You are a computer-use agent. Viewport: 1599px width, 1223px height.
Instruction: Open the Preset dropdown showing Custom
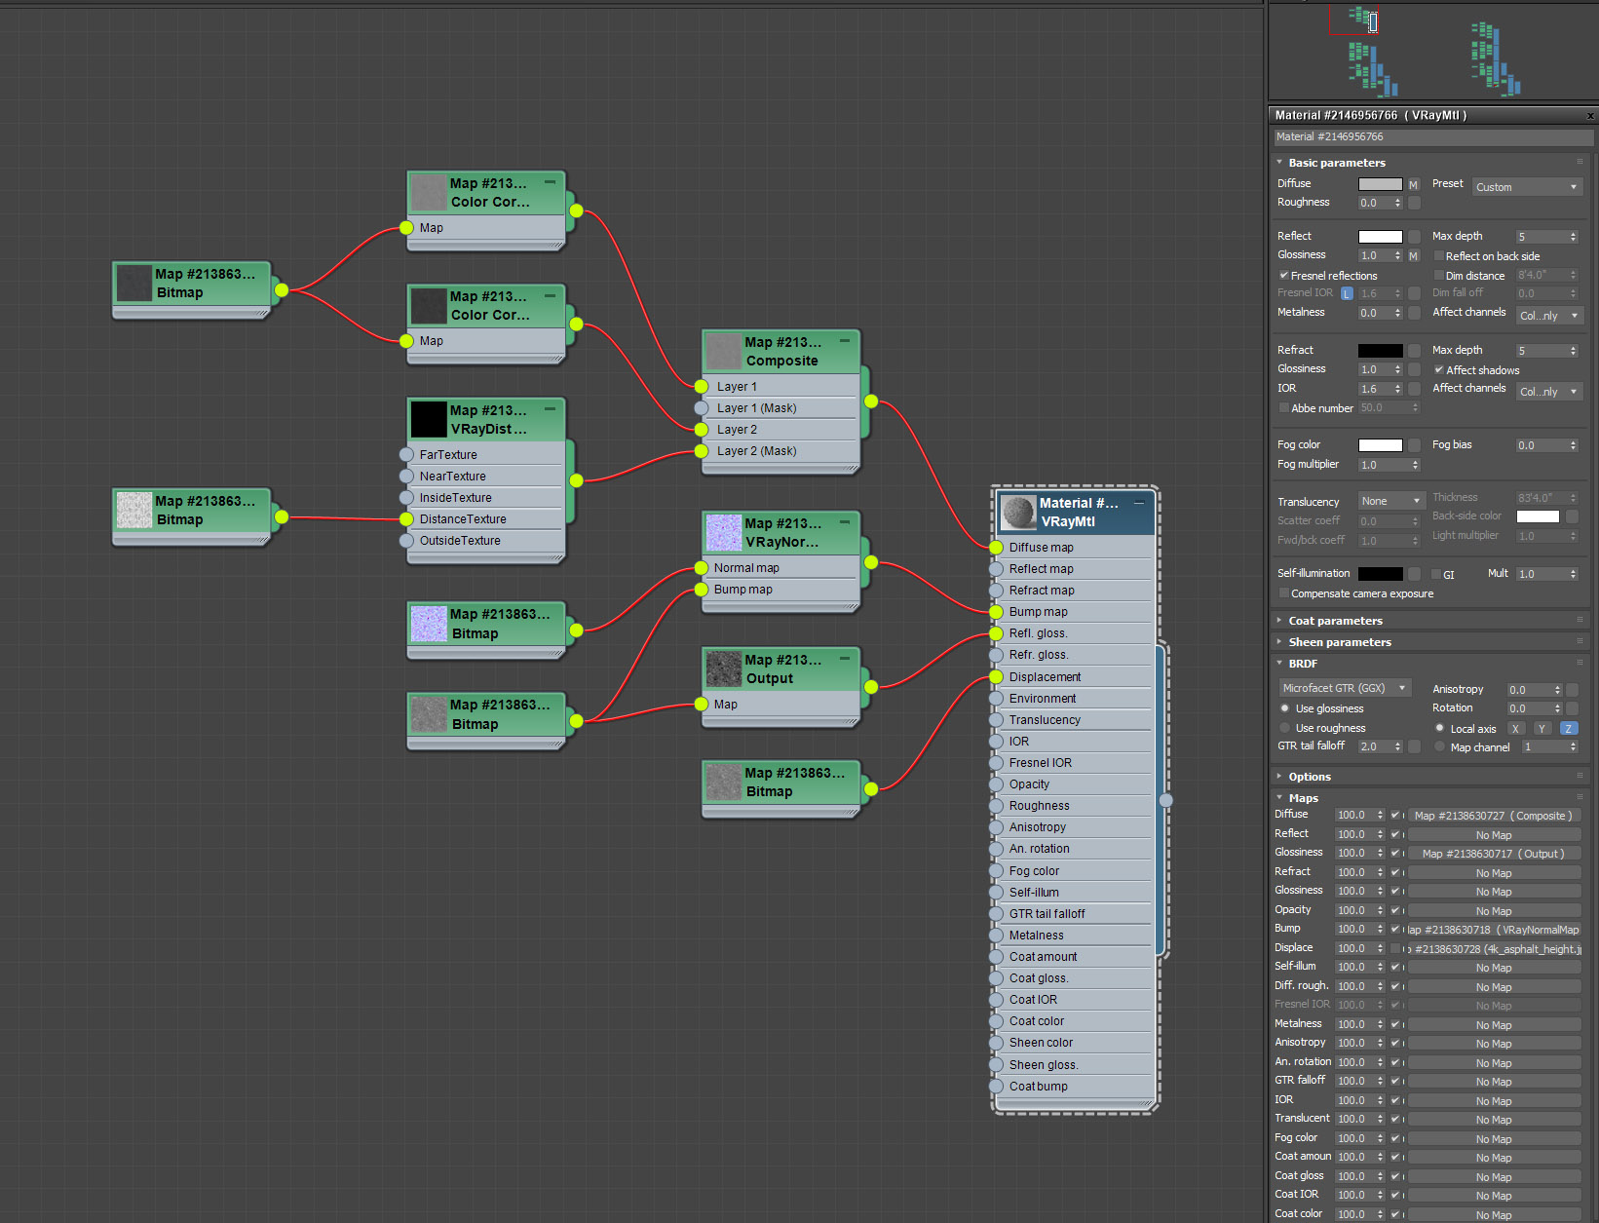click(1526, 187)
